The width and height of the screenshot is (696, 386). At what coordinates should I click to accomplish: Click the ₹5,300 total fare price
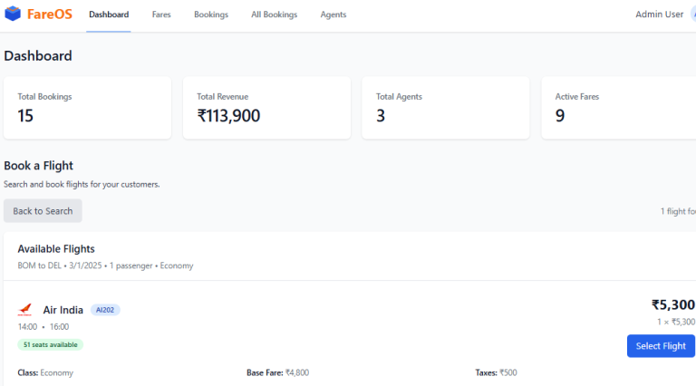coord(673,304)
